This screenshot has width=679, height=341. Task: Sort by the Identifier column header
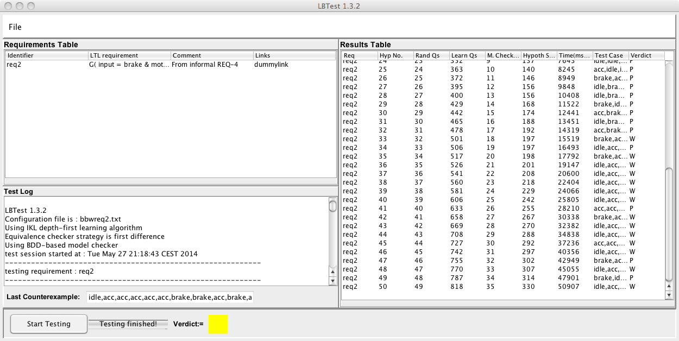[46, 55]
